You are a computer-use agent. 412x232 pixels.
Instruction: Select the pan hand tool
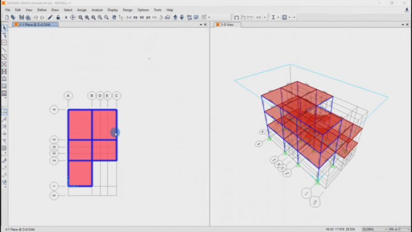[x=114, y=17]
